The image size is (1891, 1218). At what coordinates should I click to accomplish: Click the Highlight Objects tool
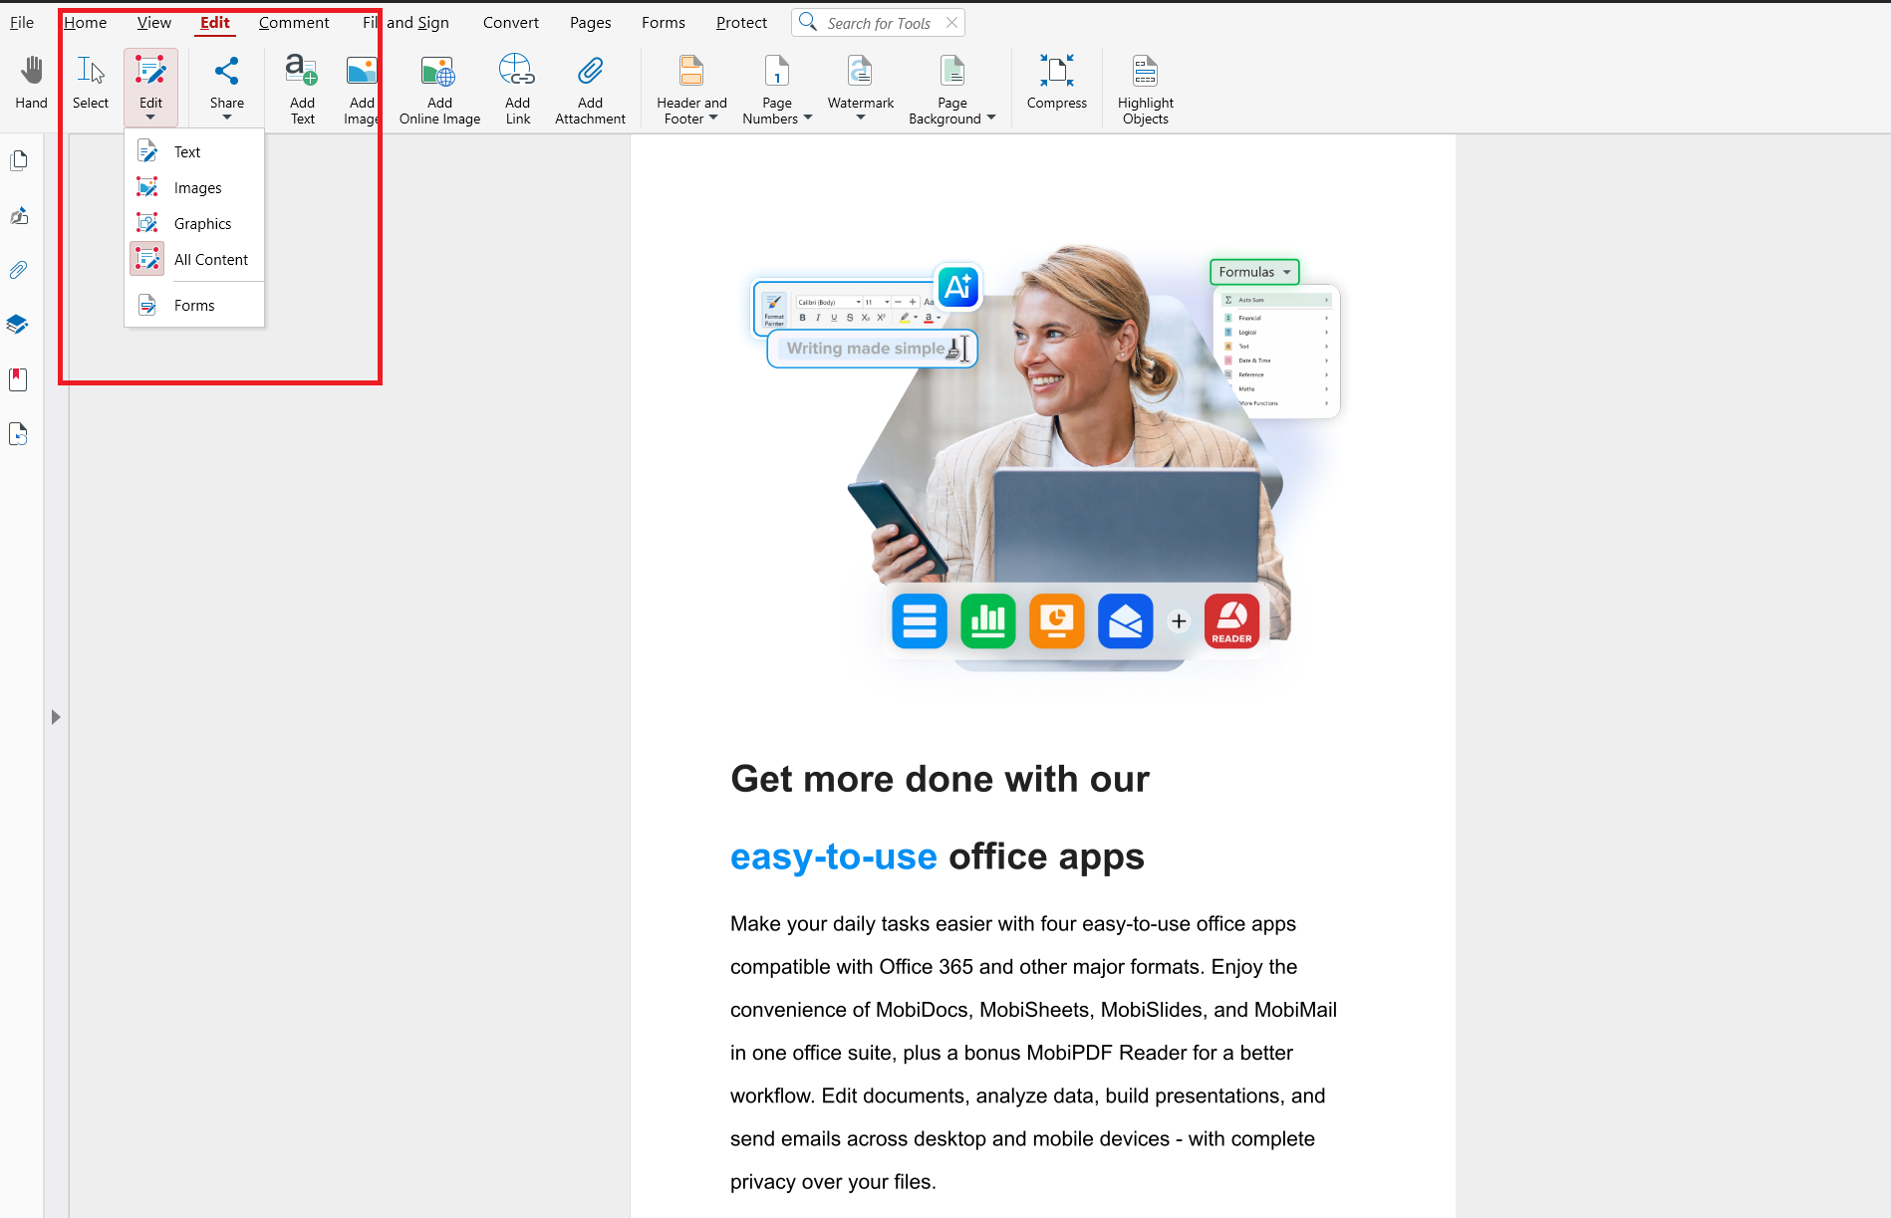[x=1144, y=87]
